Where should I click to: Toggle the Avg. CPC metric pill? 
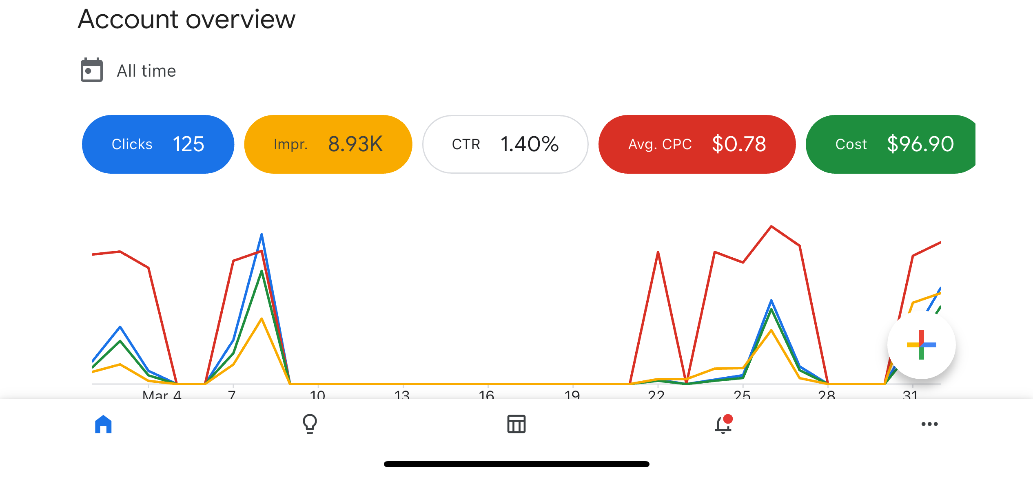click(697, 144)
